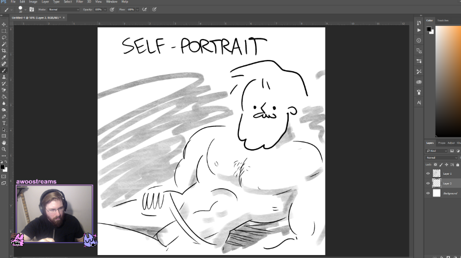Image resolution: width=461 pixels, height=258 pixels.
Task: Select the Path Selection tool
Action: [4, 130]
